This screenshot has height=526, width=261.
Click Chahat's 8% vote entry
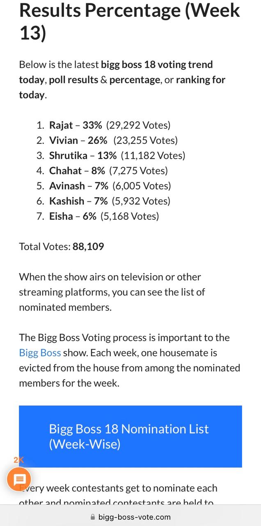[108, 171]
